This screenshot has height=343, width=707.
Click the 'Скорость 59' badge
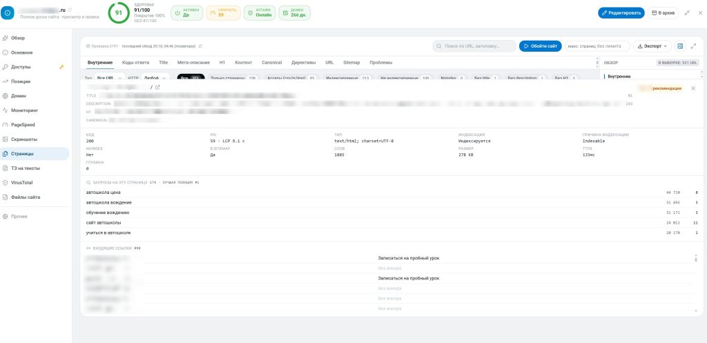(x=223, y=13)
